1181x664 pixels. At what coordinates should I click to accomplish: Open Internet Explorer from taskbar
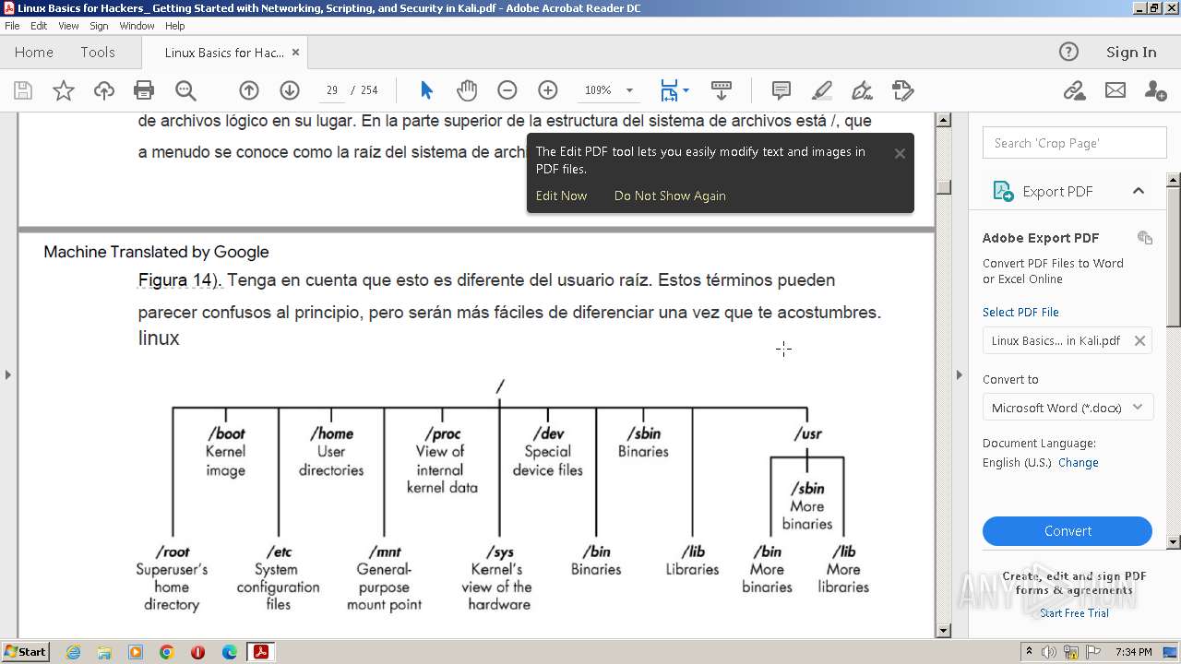pyautogui.click(x=73, y=652)
